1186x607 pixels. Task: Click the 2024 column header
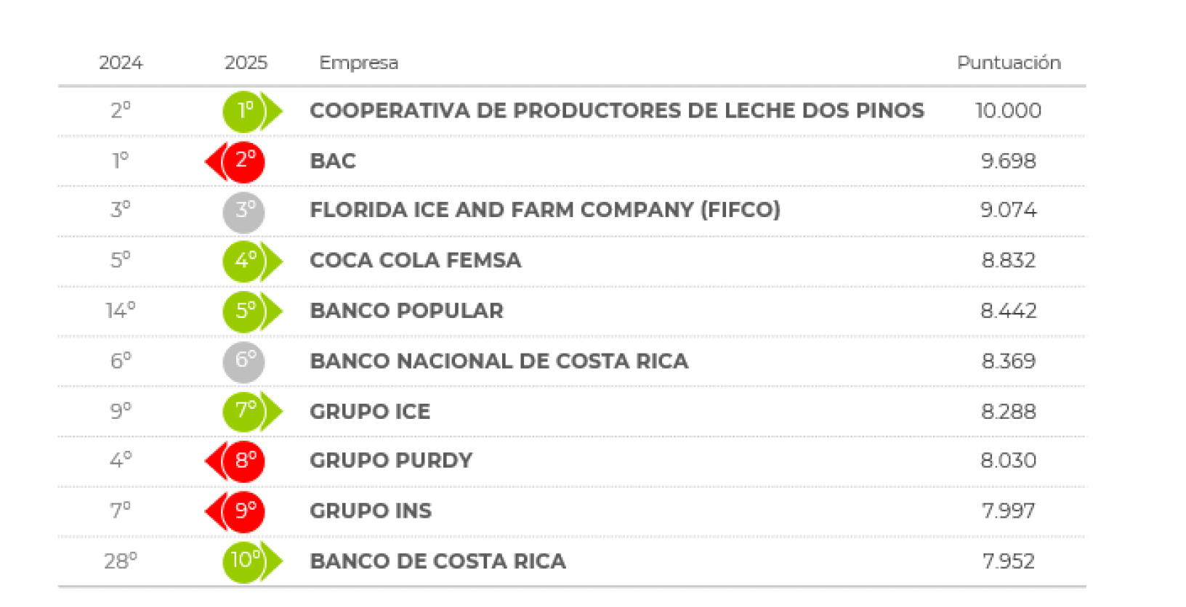pos(121,63)
